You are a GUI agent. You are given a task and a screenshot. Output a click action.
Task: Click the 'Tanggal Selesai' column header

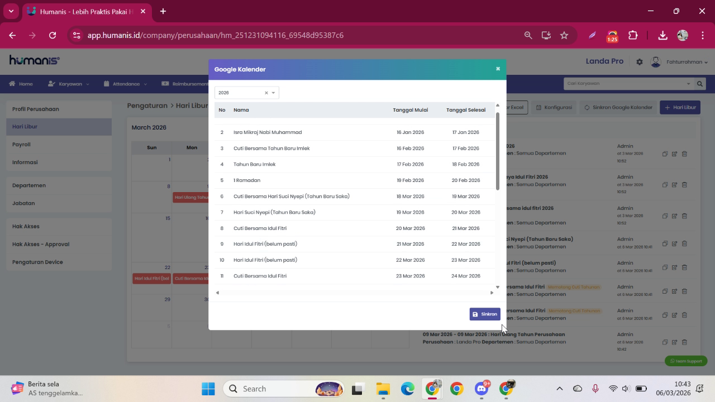pyautogui.click(x=466, y=110)
